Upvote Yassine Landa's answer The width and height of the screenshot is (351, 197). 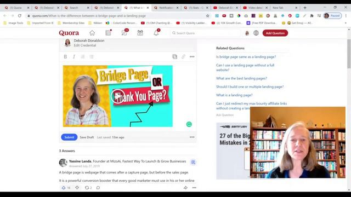coord(64,188)
